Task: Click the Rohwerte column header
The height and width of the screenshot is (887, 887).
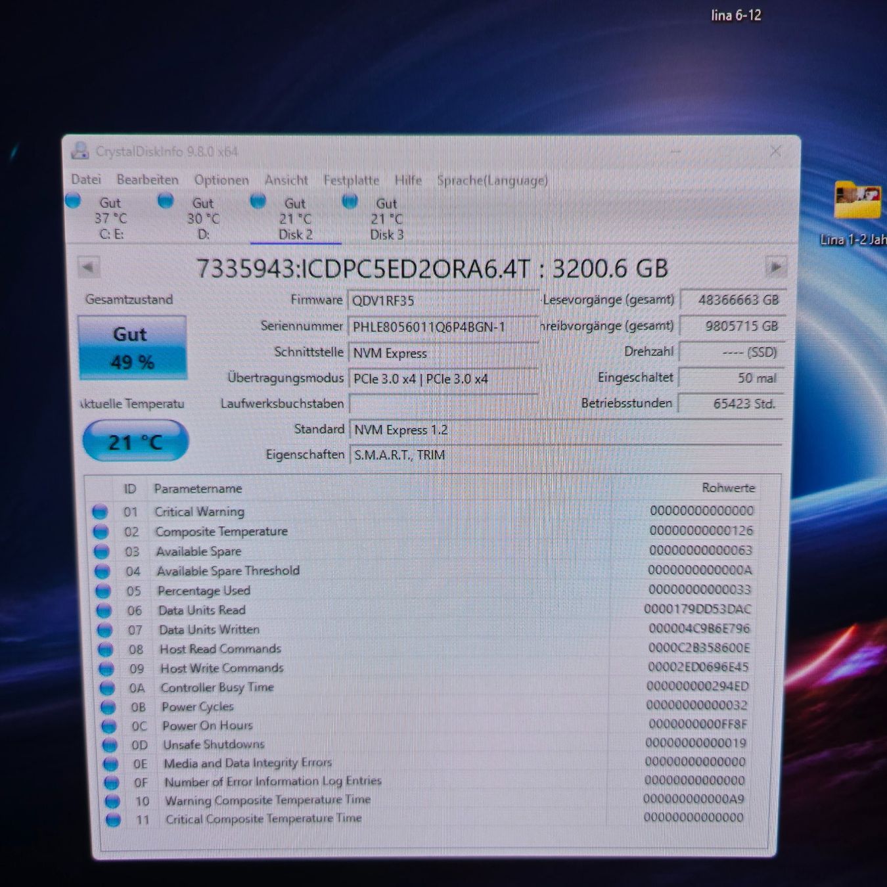Action: point(728,488)
